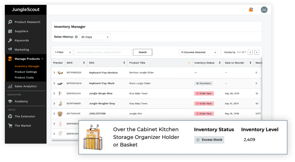295x162 pixels.
Task: Select Inventory Manager submenu item
Action: (27, 66)
